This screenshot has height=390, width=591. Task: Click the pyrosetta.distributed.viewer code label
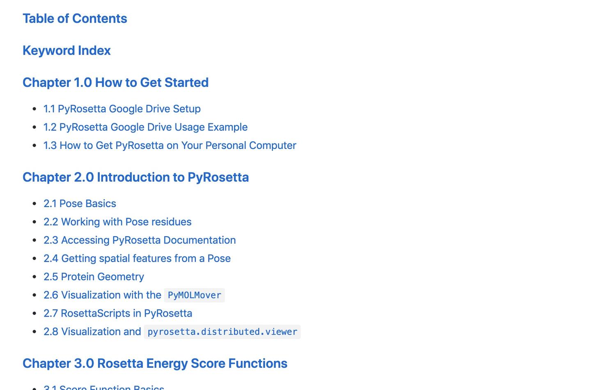[222, 332]
